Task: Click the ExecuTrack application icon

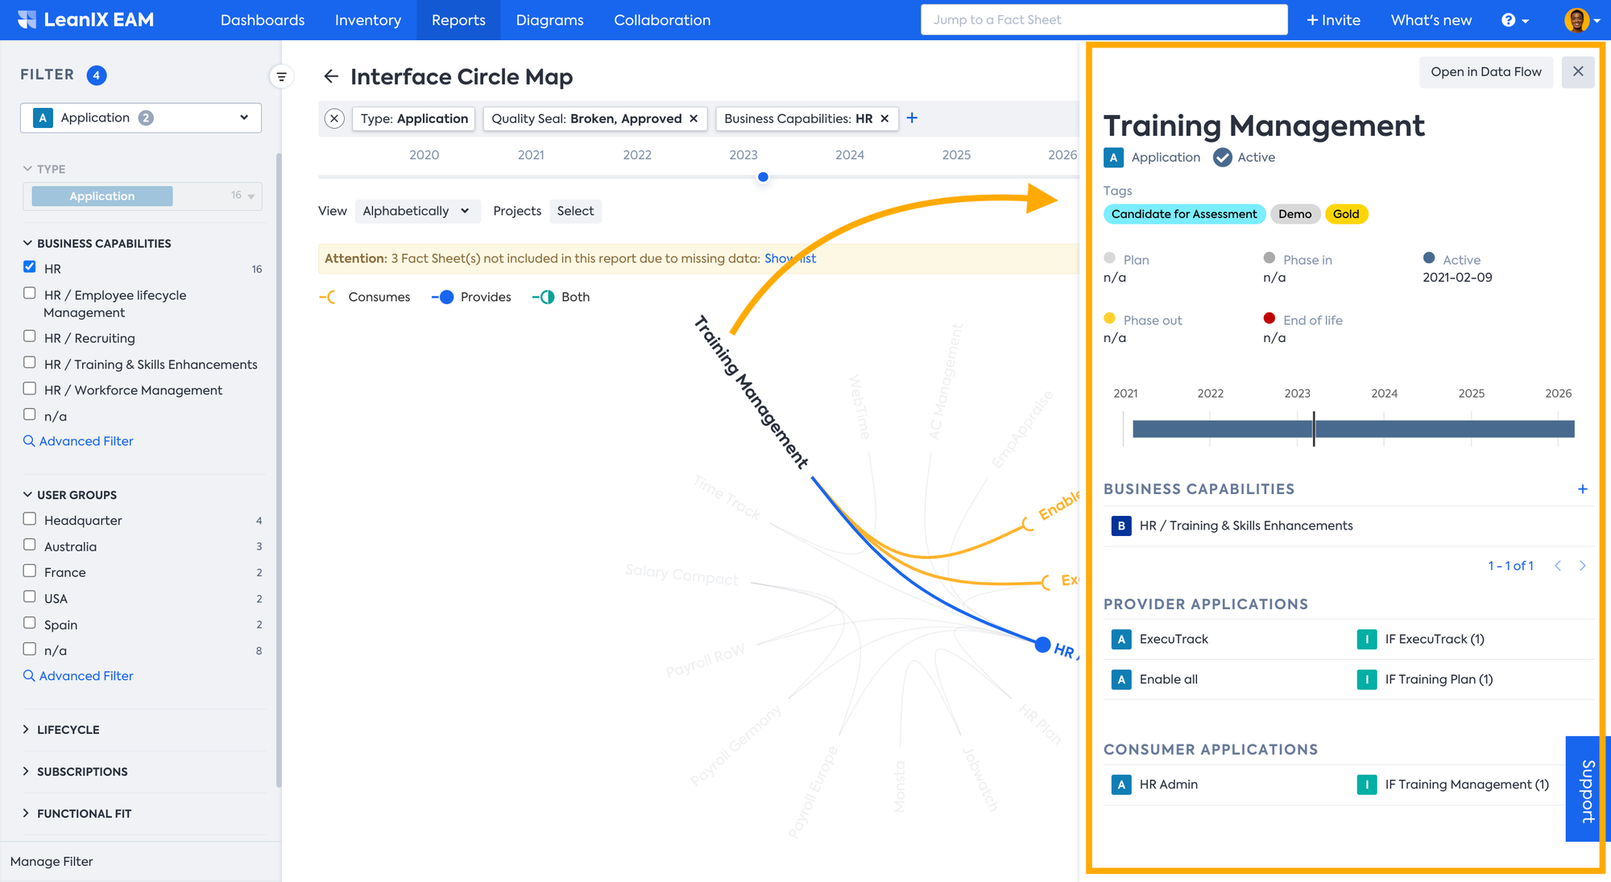Action: click(x=1120, y=639)
